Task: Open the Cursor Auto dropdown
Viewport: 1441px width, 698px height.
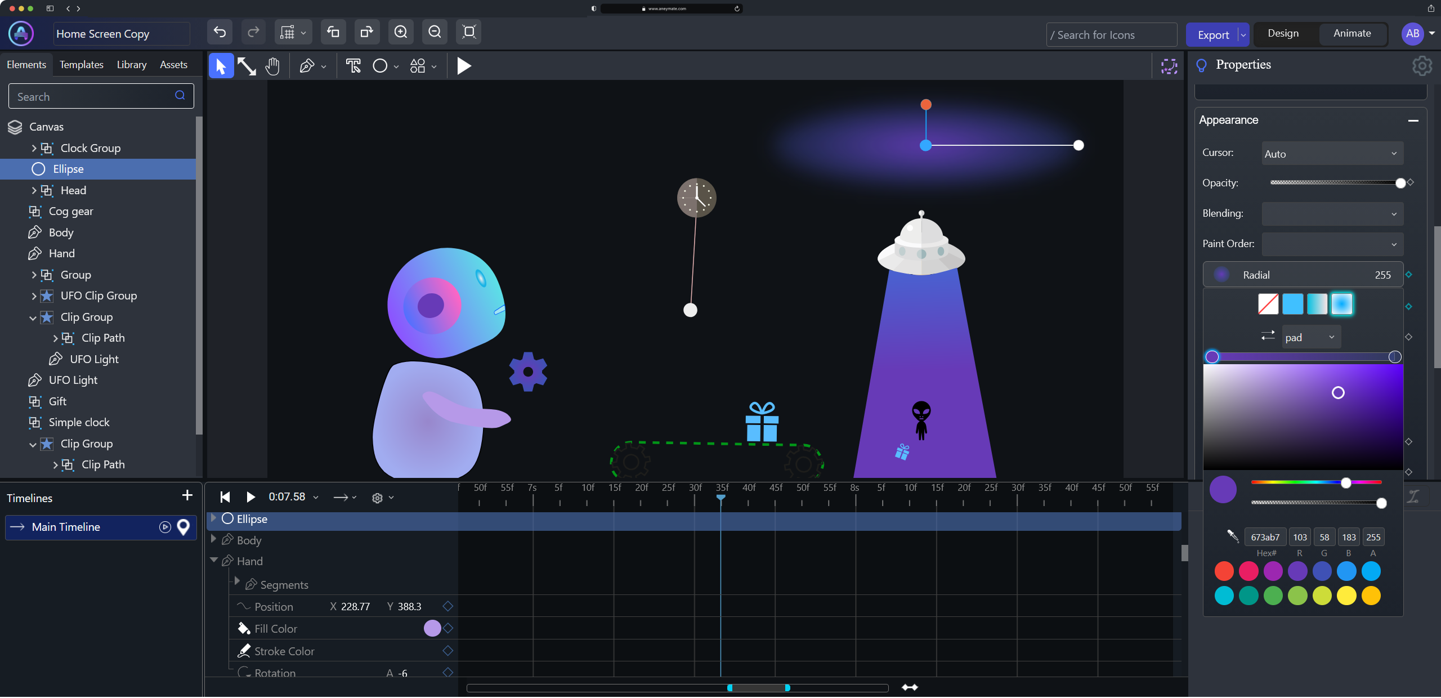Action: tap(1332, 153)
